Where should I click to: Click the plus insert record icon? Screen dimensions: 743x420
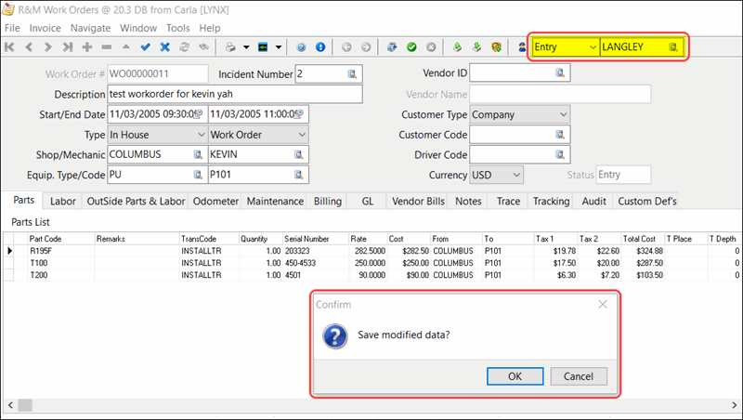coord(87,46)
